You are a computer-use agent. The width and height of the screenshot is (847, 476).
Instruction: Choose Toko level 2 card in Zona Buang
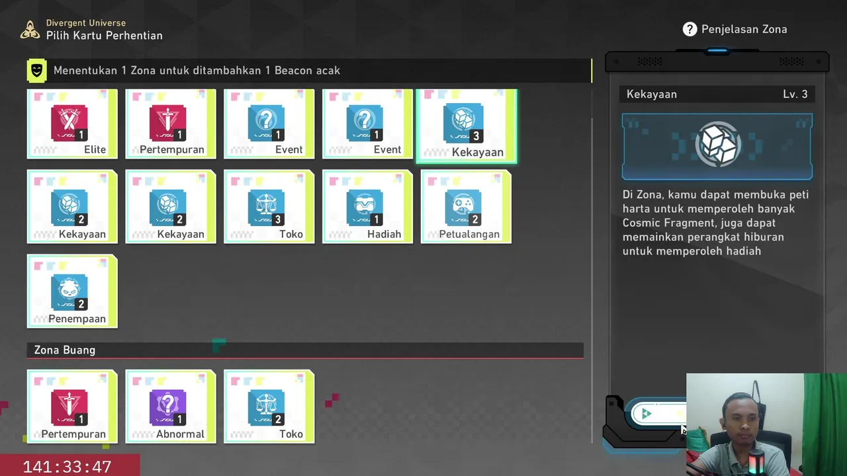tap(269, 407)
